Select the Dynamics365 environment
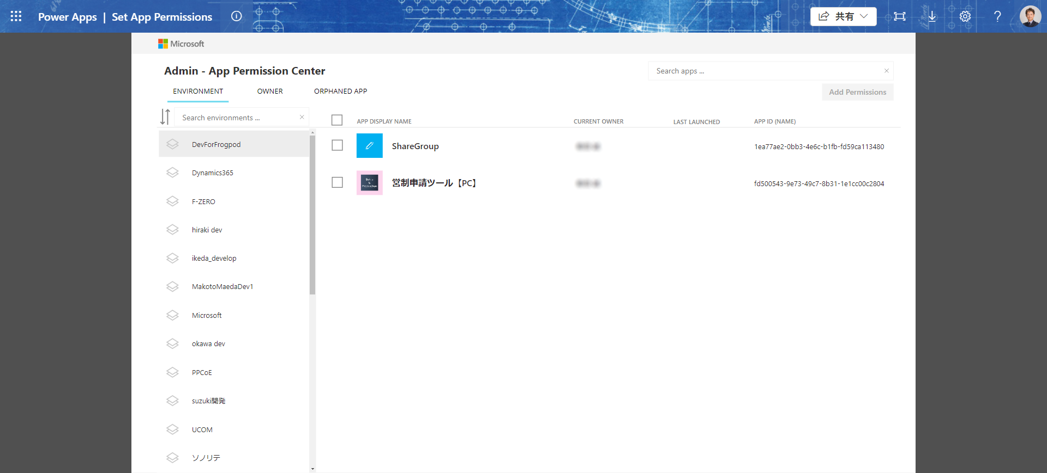This screenshot has width=1047, height=473. point(234,173)
